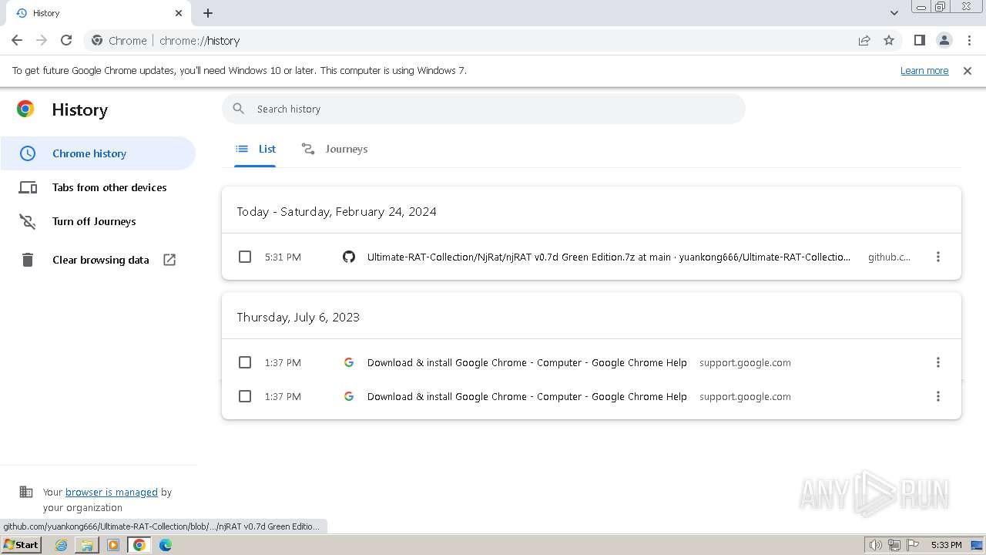Screen dimensions: 986x555
Task: Click the network tray icon
Action: (x=894, y=545)
